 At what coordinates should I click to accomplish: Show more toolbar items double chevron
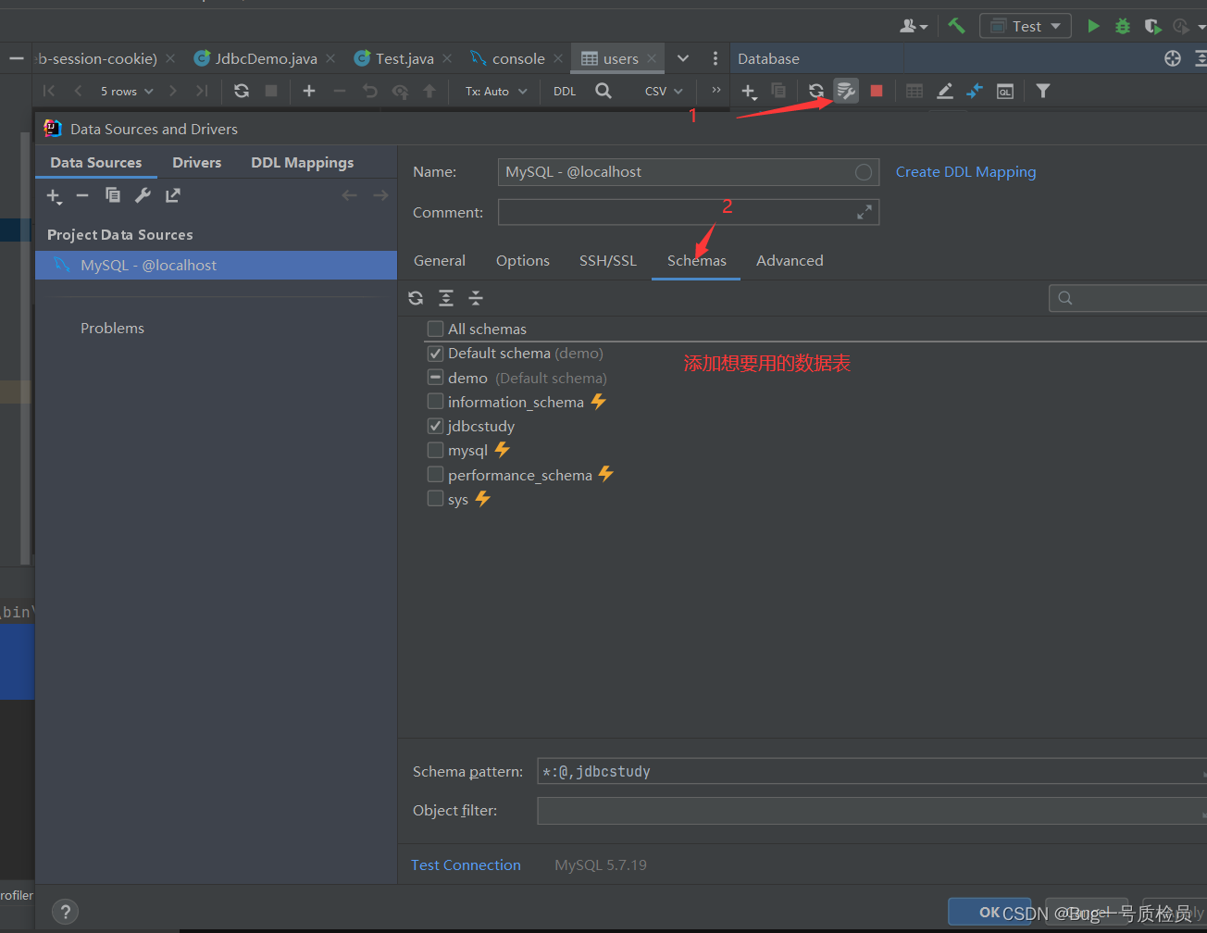(715, 90)
